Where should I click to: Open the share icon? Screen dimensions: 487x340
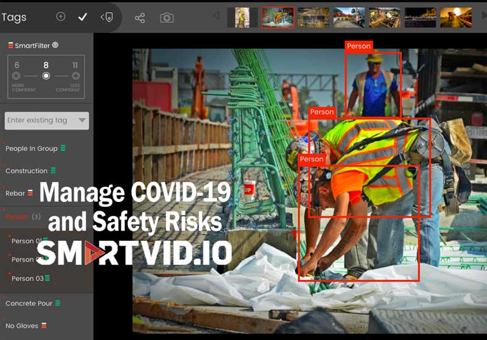(140, 18)
